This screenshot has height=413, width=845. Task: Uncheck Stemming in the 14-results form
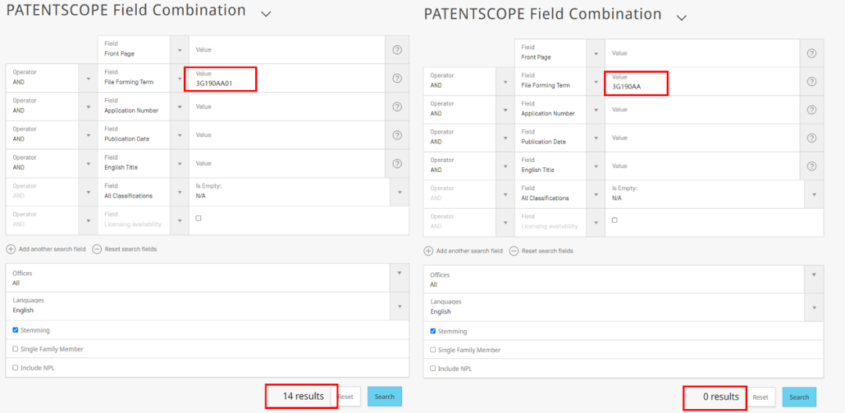pos(15,330)
